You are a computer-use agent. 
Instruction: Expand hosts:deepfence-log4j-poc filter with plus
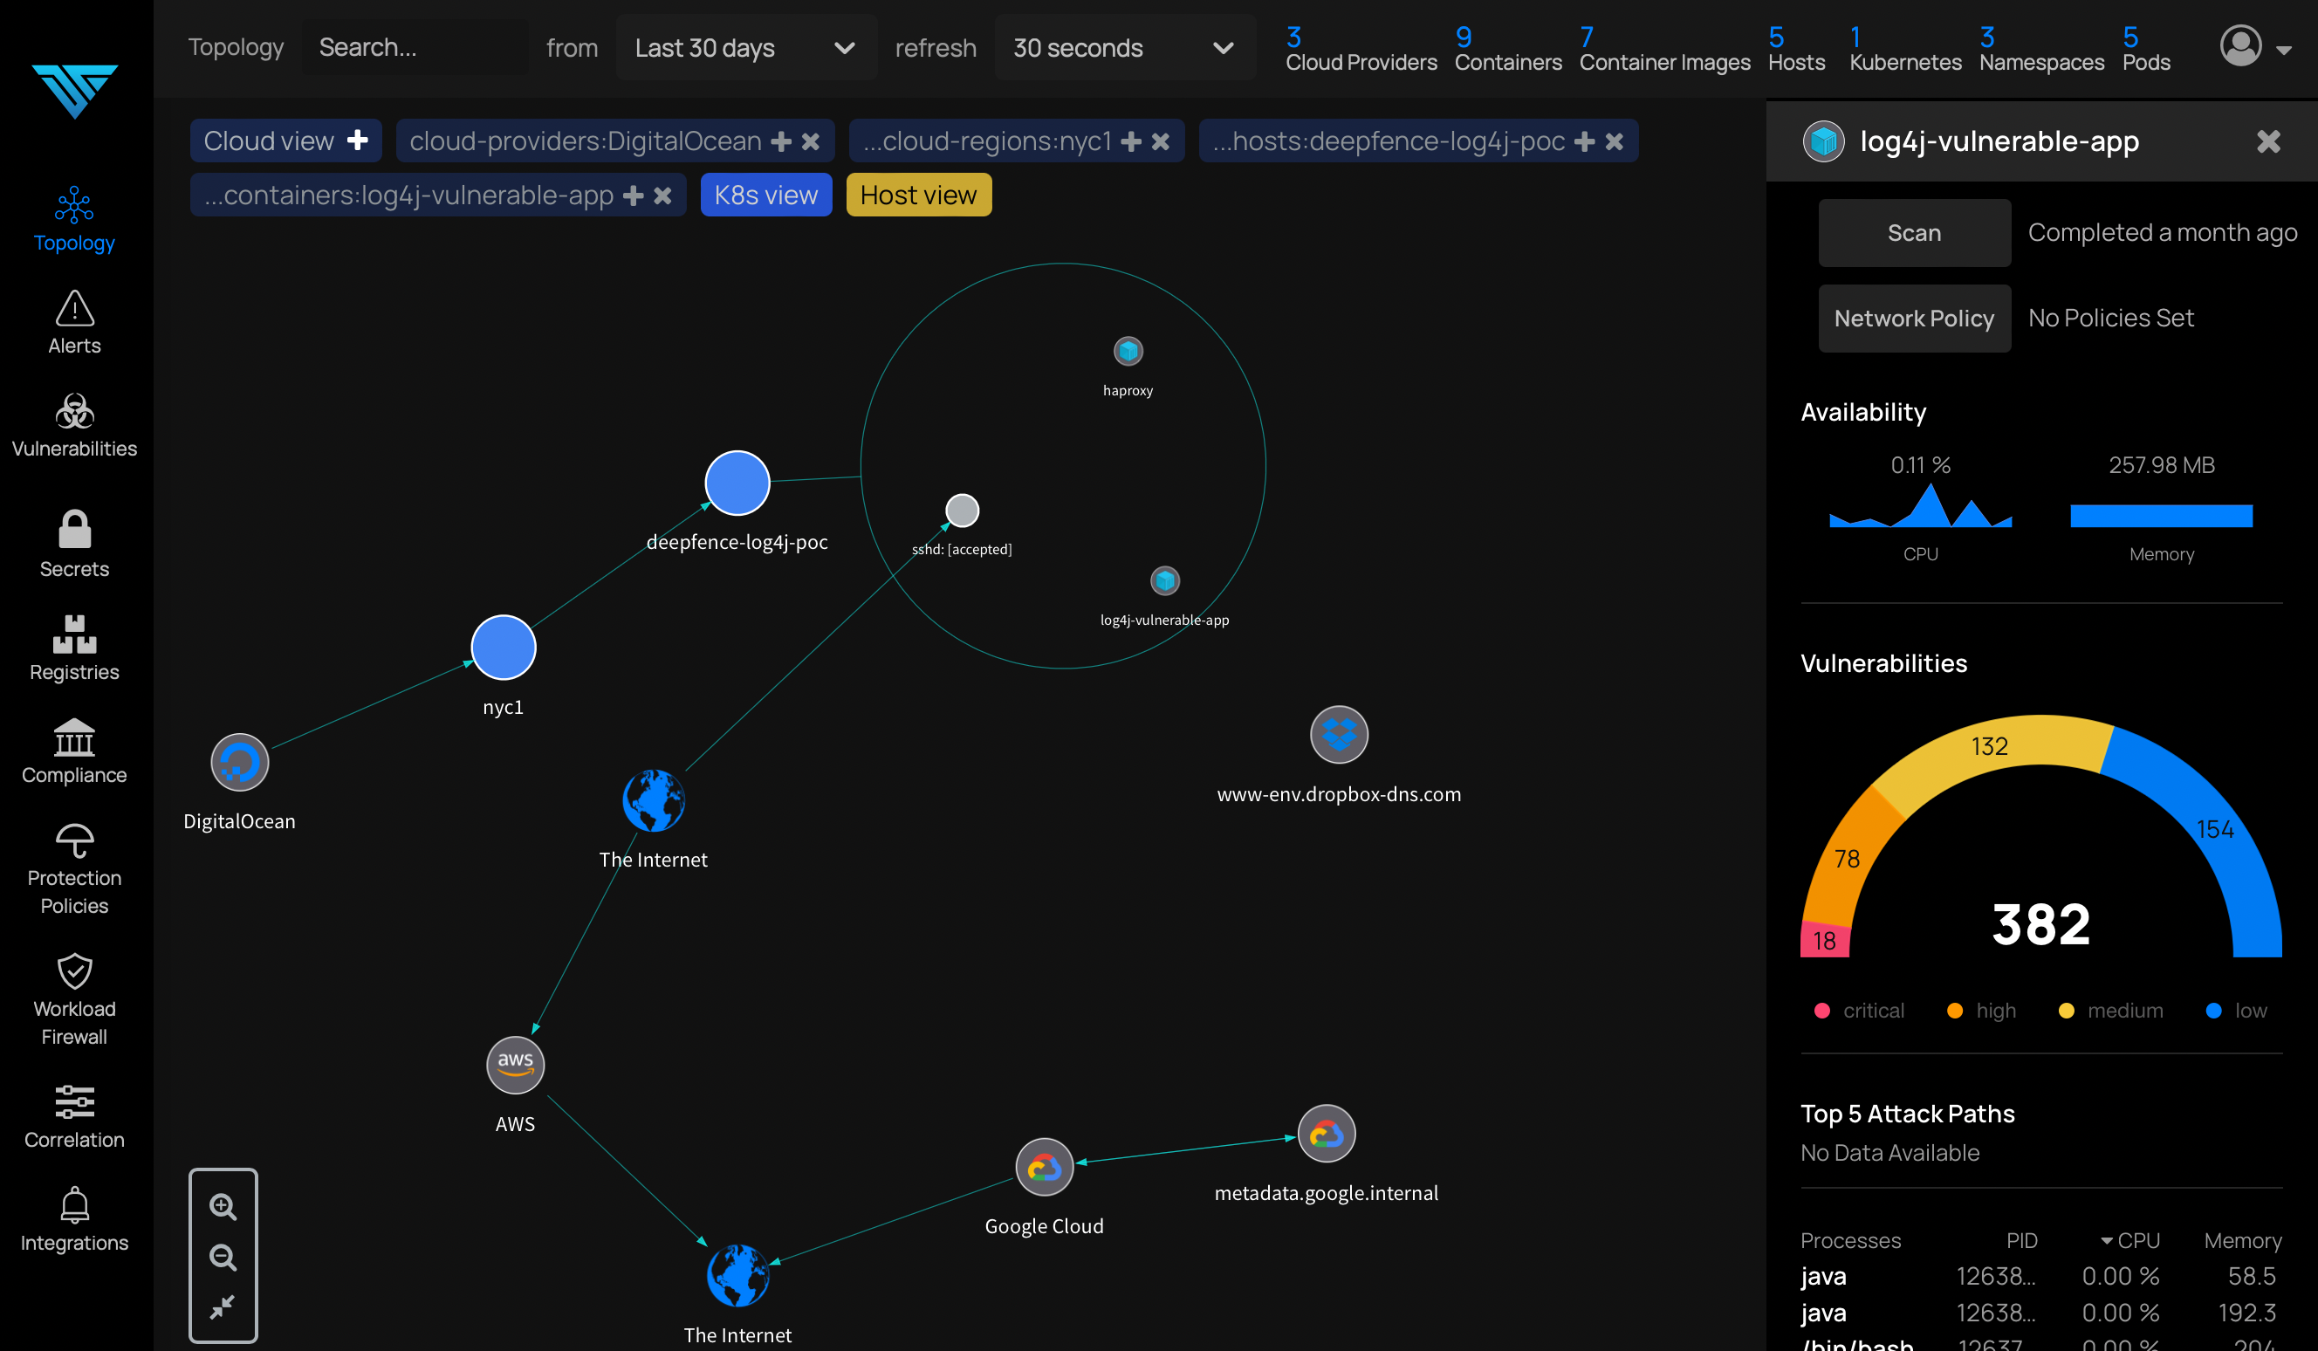coord(1584,141)
